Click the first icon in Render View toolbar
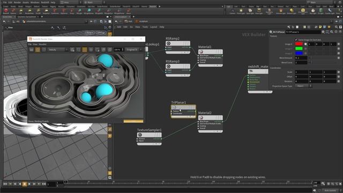This screenshot has height=193, width=343. 32,50
